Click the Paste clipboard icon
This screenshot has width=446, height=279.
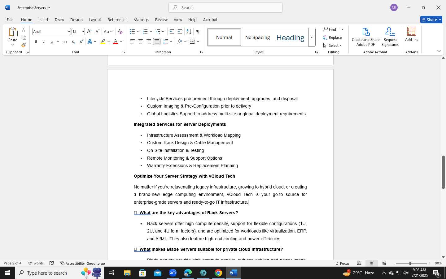click(13, 32)
